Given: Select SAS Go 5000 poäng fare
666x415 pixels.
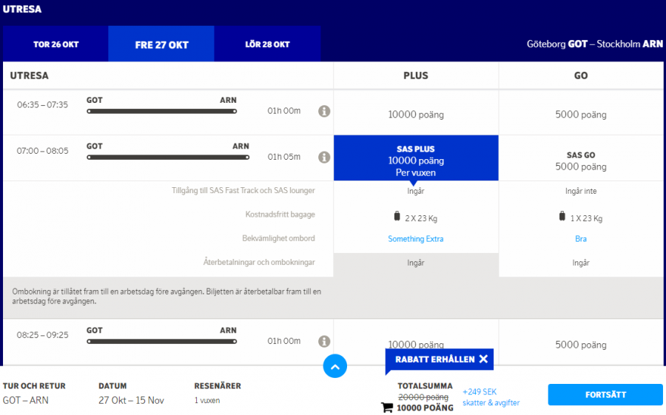Looking at the screenshot, I should (x=581, y=161).
